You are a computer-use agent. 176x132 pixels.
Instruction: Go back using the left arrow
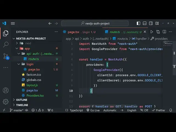click(50, 23)
